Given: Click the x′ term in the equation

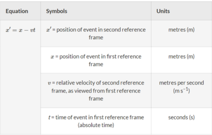Looking at the screenshot, I should (8, 30).
